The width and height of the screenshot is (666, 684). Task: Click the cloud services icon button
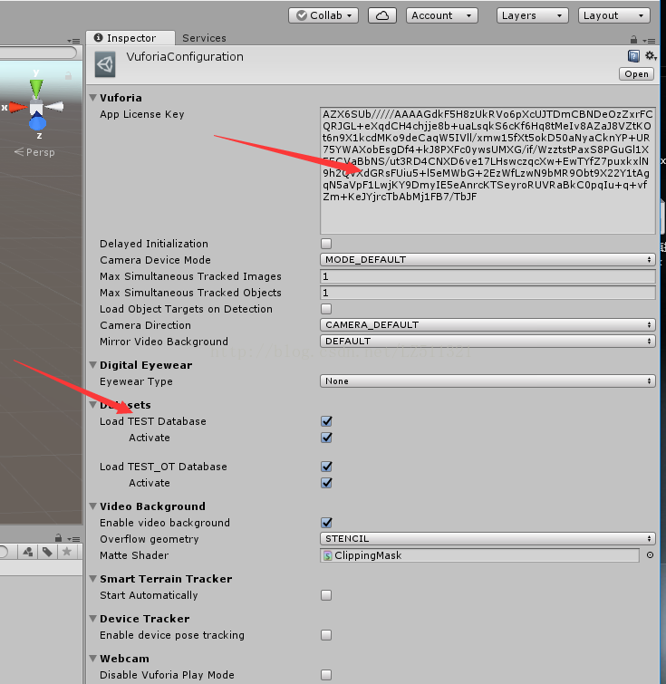point(381,15)
